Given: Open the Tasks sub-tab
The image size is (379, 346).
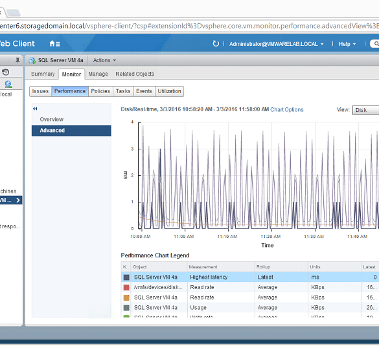Looking at the screenshot, I should (x=123, y=91).
